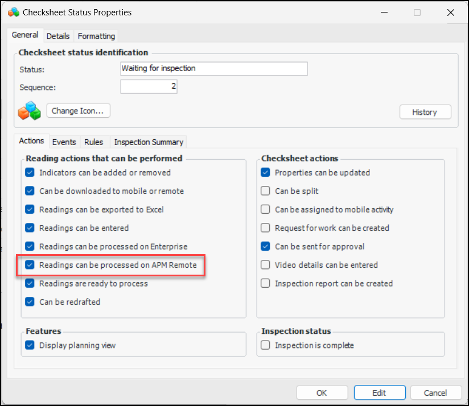Click the checksheet status cubes icon
The height and width of the screenshot is (406, 469).
pos(30,110)
